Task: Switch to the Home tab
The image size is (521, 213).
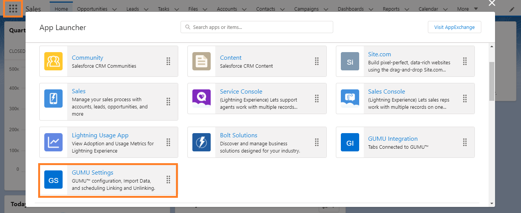Action: pos(61,9)
